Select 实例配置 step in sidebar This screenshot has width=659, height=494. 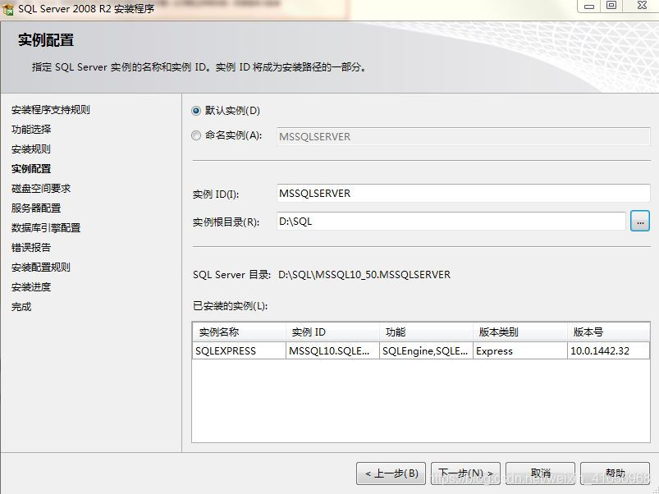[x=31, y=169]
